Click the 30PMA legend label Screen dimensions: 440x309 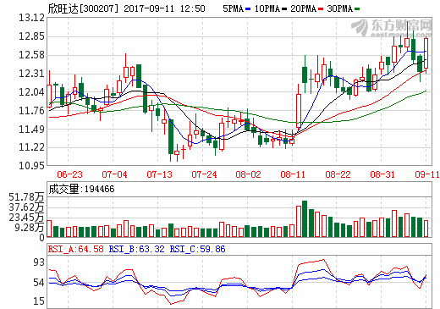(340, 8)
